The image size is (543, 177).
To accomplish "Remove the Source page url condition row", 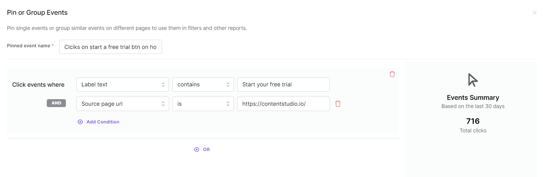I will [x=338, y=104].
